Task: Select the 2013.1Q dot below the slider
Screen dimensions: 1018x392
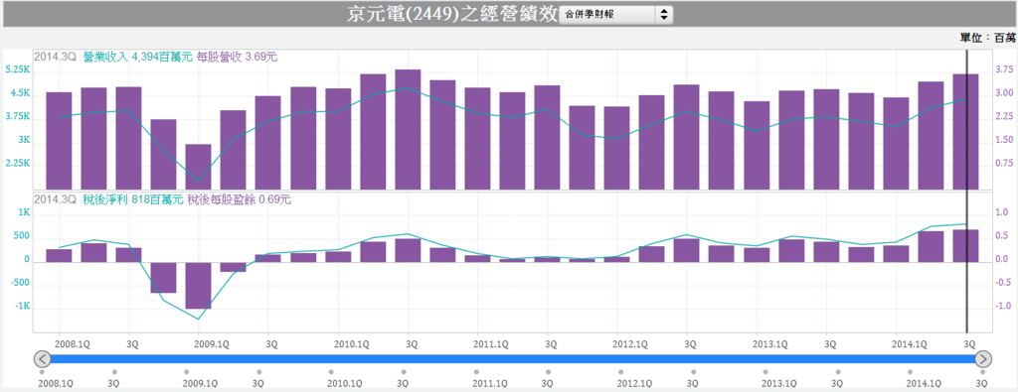Action: click(766, 372)
